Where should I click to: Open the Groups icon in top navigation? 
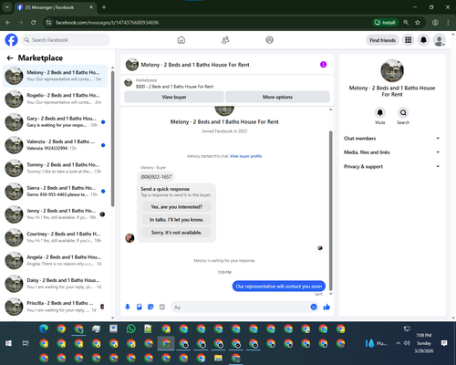[x=269, y=40]
